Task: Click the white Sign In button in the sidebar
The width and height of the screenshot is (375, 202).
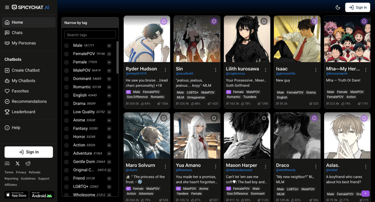Action: [x=29, y=152]
